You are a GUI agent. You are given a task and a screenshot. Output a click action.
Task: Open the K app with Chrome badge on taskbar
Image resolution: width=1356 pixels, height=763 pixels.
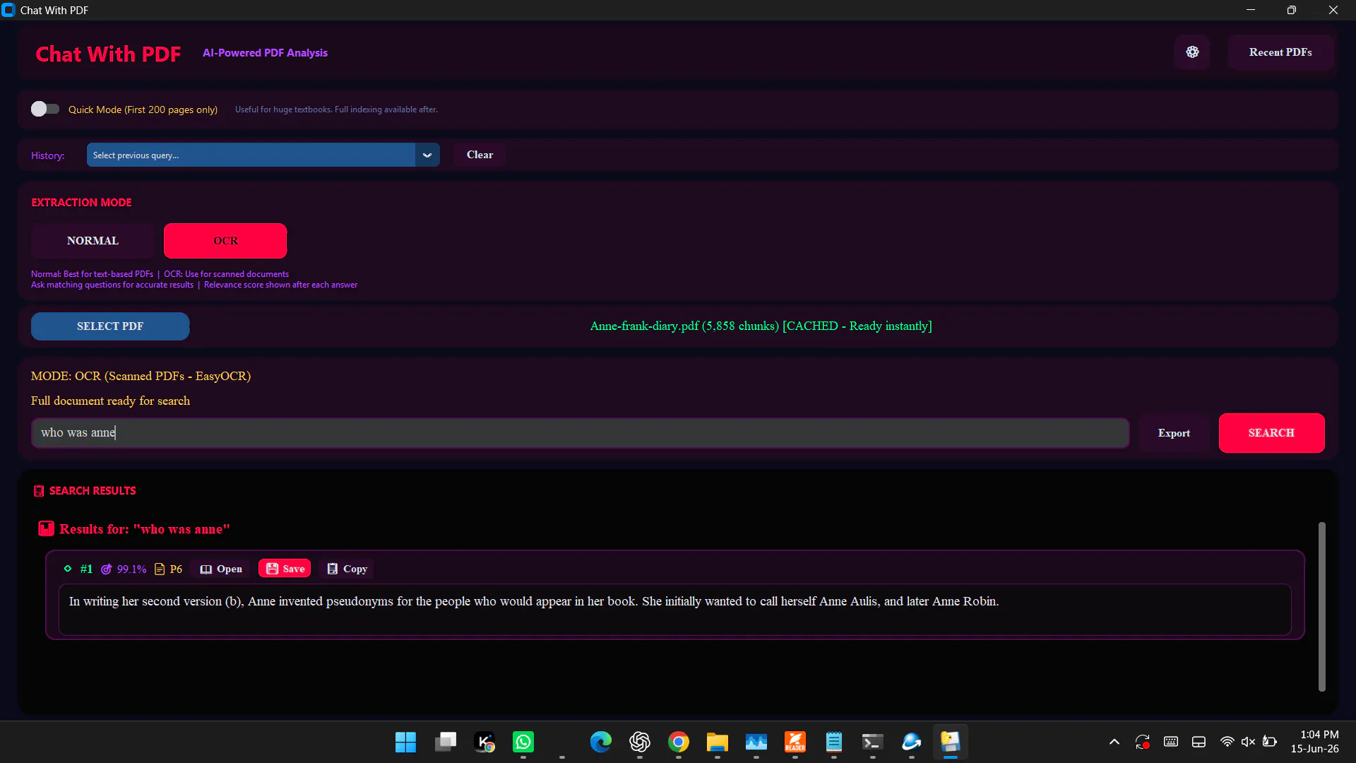[484, 743]
